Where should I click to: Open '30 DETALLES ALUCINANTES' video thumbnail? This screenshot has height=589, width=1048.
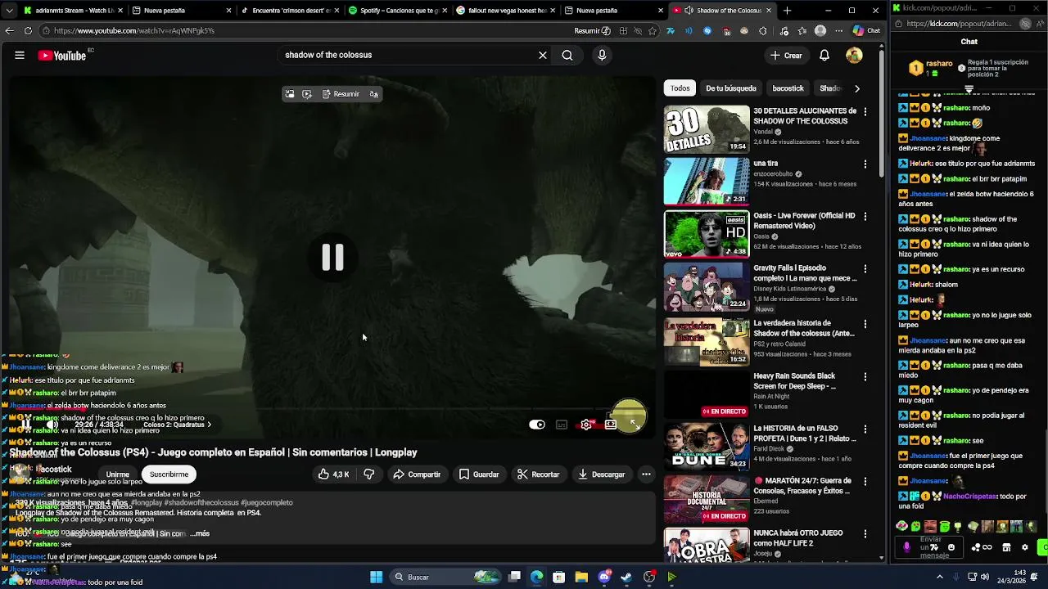[707, 128]
